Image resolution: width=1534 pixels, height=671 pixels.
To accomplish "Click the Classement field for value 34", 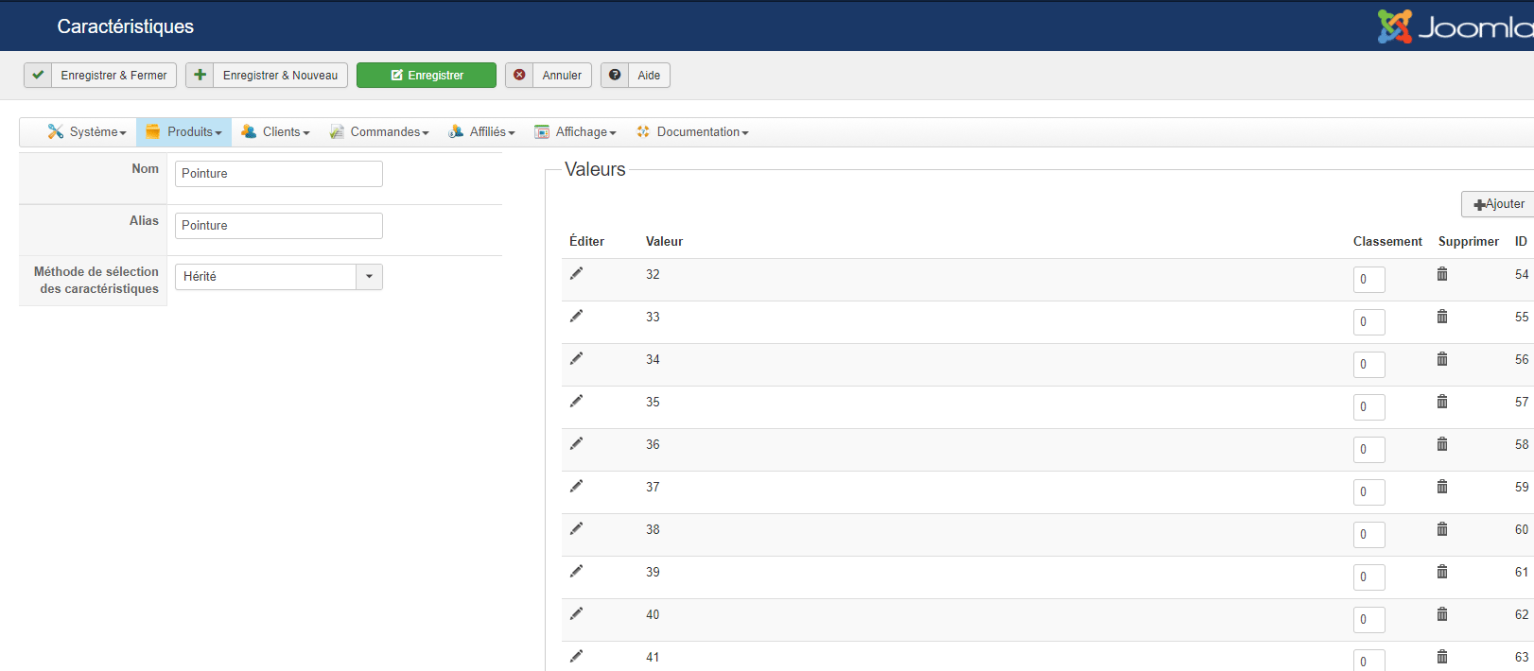I will coord(1368,365).
